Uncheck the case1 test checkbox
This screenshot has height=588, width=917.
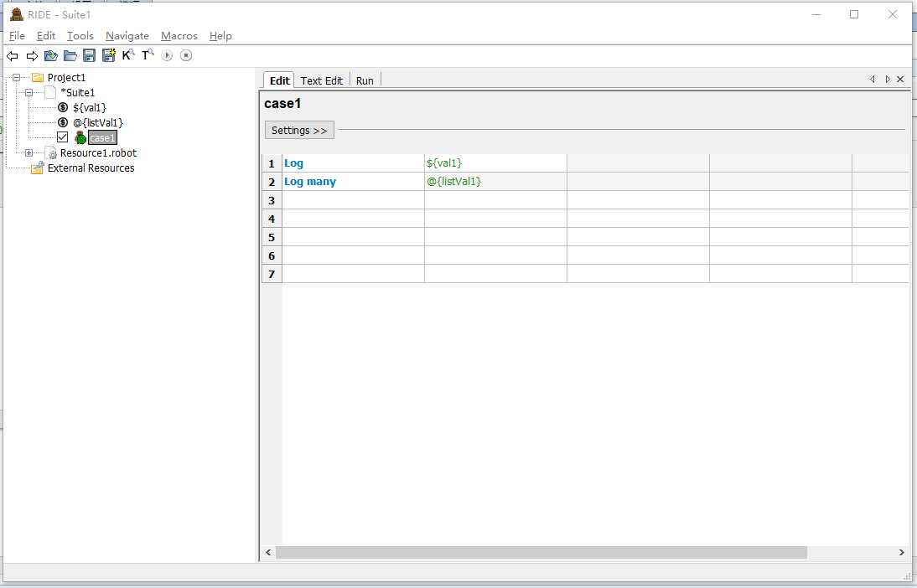pyautogui.click(x=63, y=137)
